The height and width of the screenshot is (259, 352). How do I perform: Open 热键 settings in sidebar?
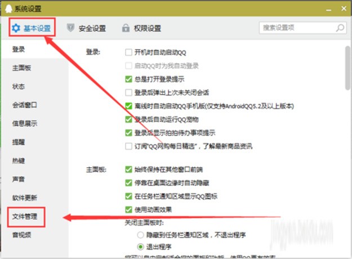click(19, 160)
